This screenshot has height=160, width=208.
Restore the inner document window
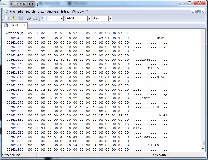(198, 12)
